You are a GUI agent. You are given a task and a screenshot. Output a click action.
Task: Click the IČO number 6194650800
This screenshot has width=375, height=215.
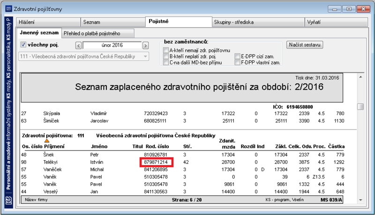300,107
